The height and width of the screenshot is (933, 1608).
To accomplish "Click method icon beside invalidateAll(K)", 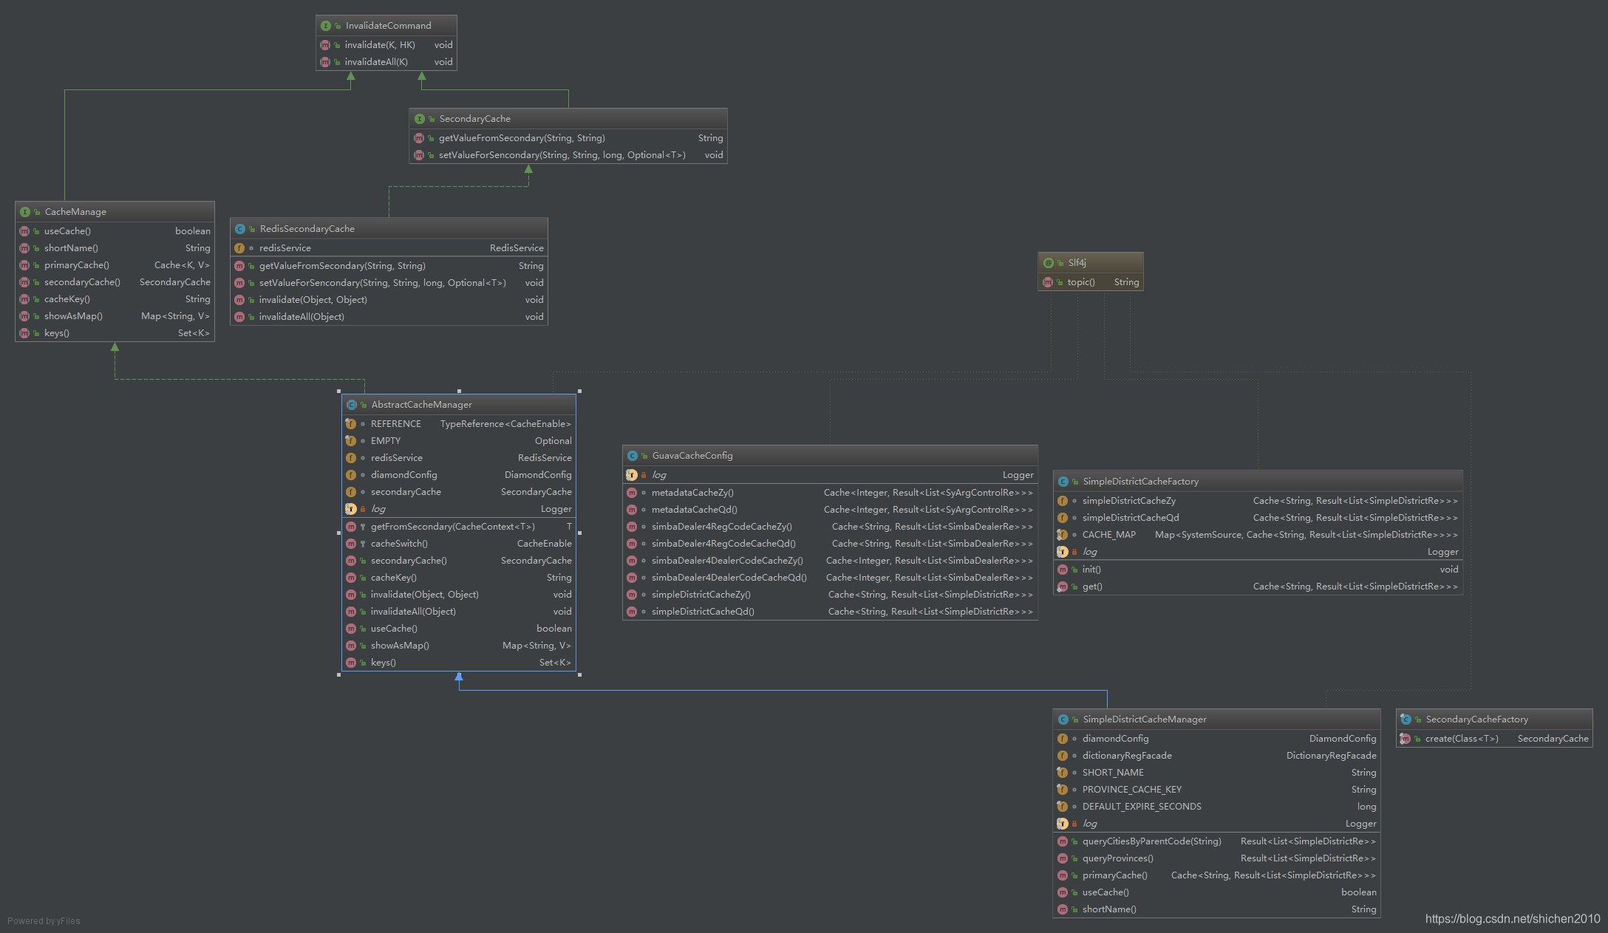I will coord(324,62).
